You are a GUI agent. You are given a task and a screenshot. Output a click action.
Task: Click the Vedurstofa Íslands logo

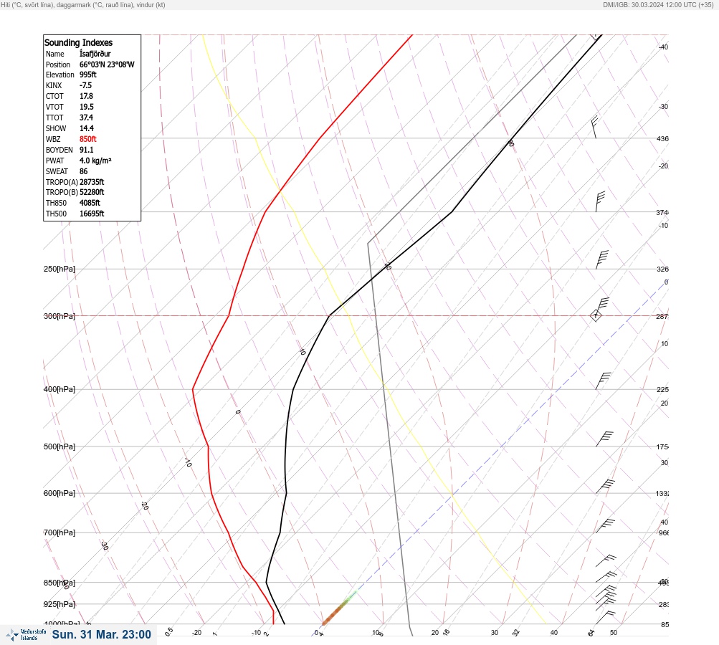26,635
